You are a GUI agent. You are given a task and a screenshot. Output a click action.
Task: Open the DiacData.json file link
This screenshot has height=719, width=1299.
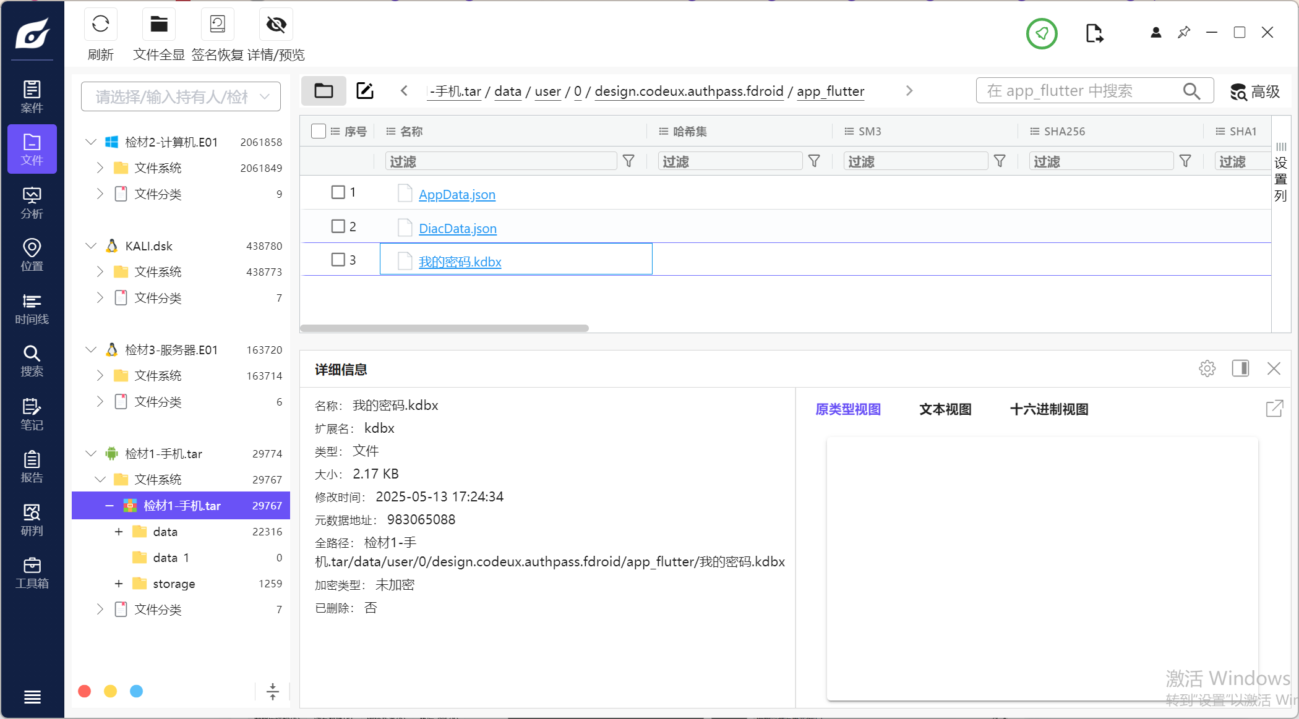coord(457,229)
